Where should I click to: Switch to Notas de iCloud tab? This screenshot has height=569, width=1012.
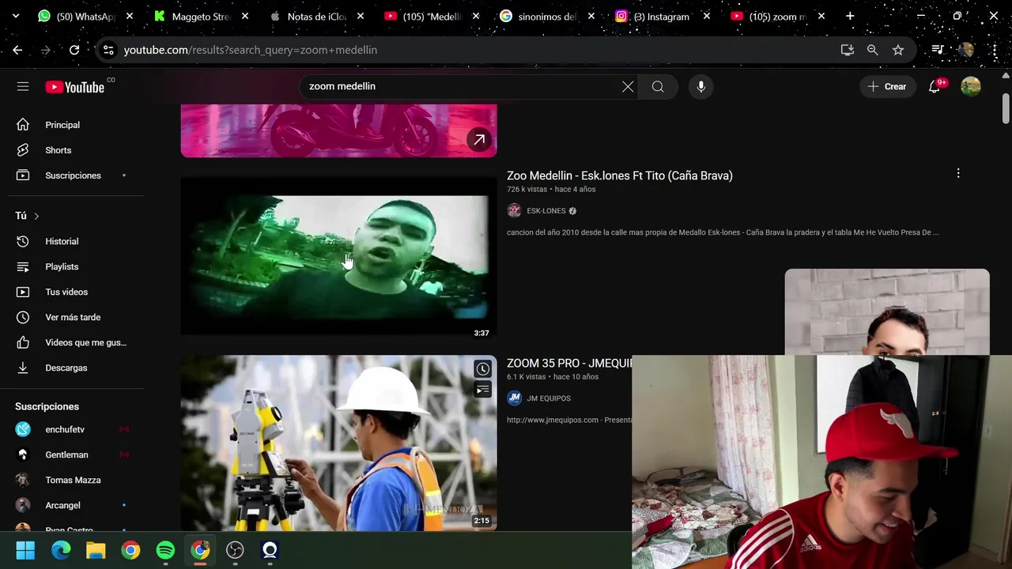(316, 16)
